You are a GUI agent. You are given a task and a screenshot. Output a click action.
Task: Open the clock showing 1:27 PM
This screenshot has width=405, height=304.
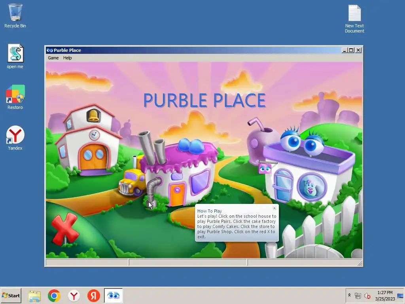[385, 295]
